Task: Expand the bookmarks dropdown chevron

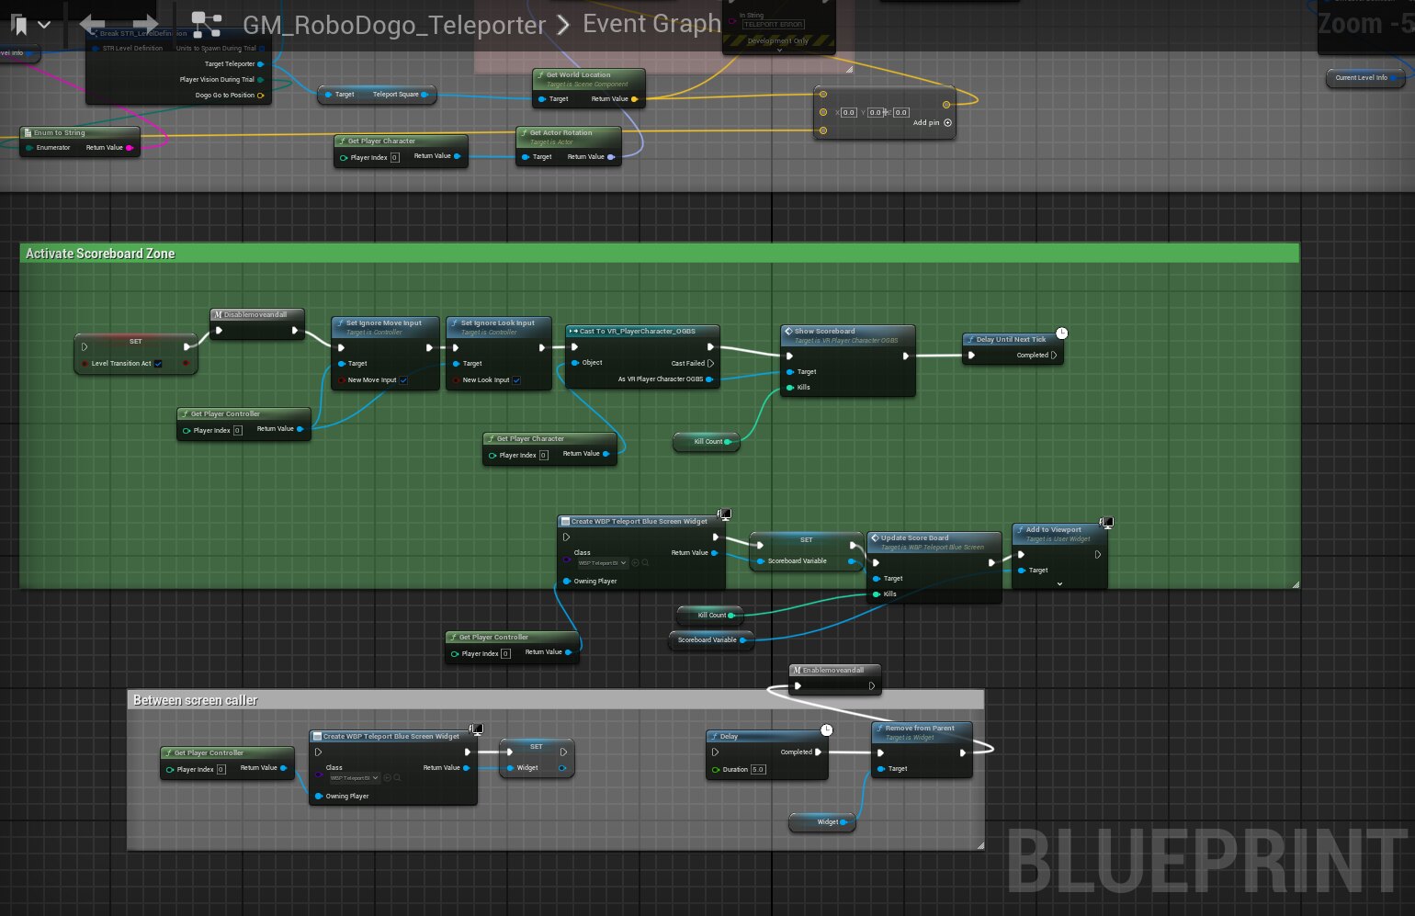Action: (x=44, y=25)
